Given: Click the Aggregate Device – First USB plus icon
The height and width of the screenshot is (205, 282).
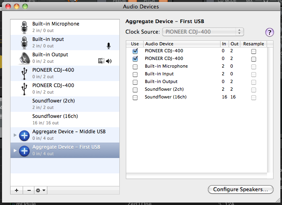Looking at the screenshot, I should pos(25,151).
